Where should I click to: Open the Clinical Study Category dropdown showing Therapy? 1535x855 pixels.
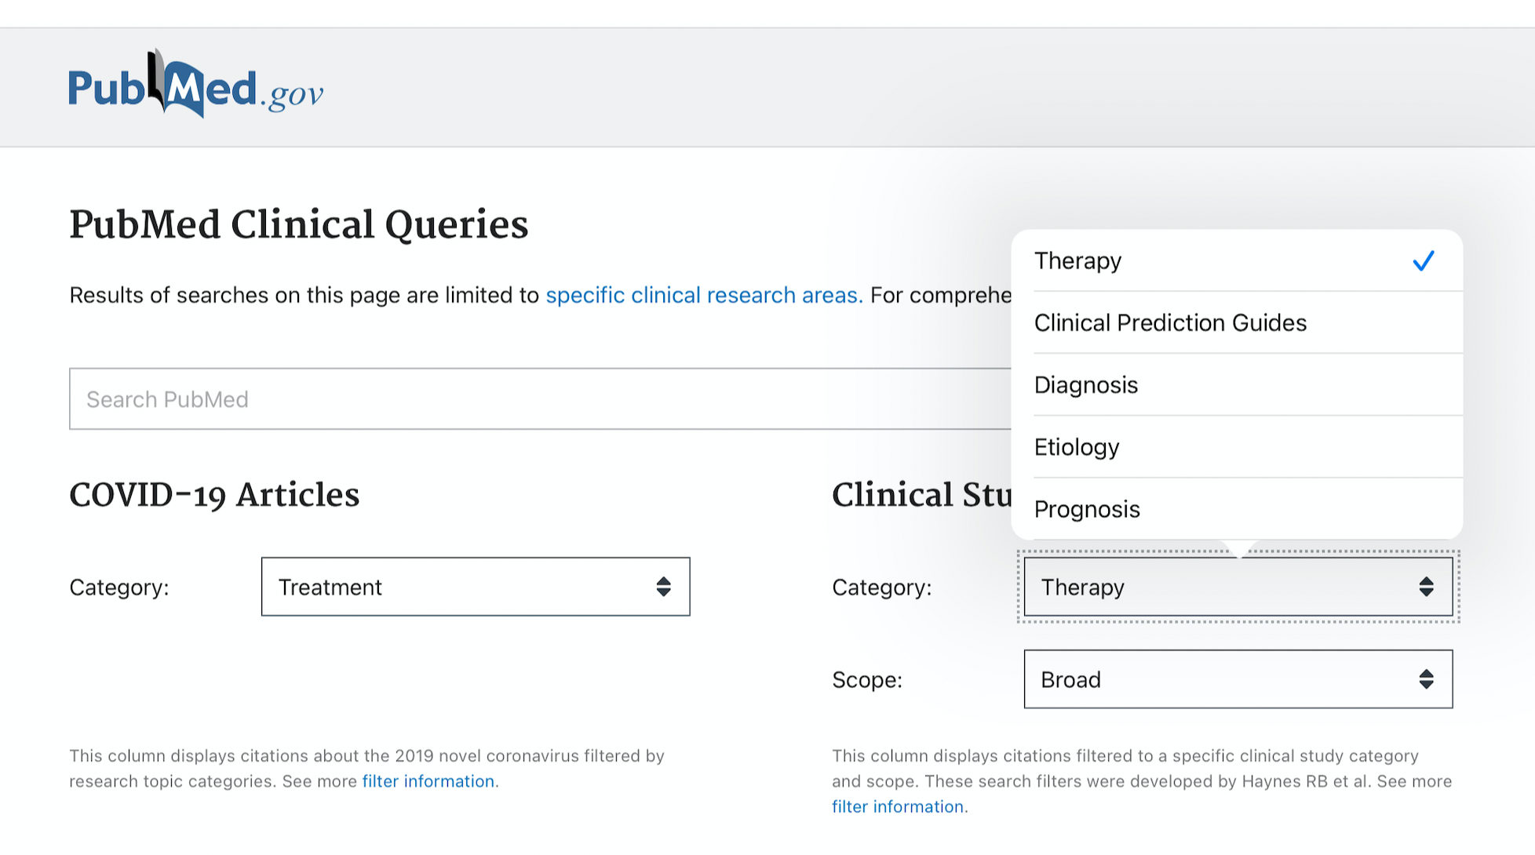1238,586
